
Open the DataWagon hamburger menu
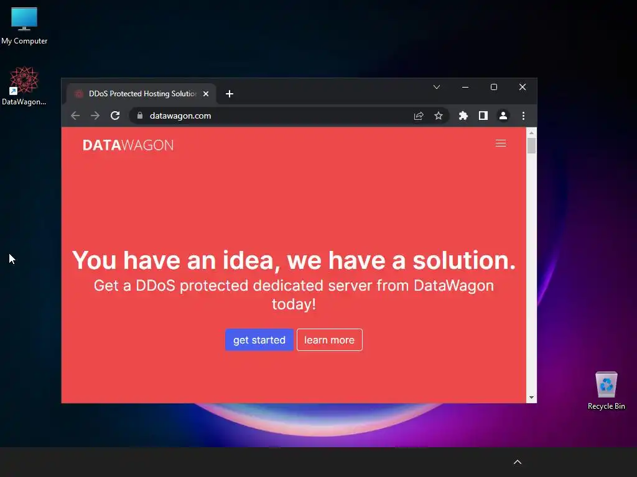click(501, 143)
